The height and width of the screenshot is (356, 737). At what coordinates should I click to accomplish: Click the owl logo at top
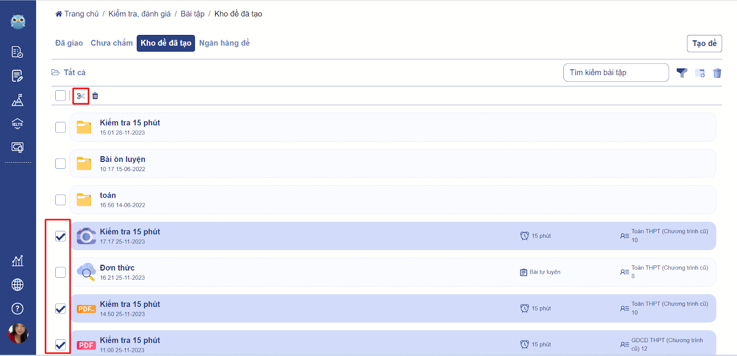click(18, 21)
